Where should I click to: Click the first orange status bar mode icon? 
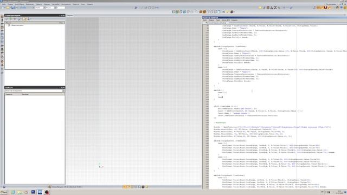point(125,187)
